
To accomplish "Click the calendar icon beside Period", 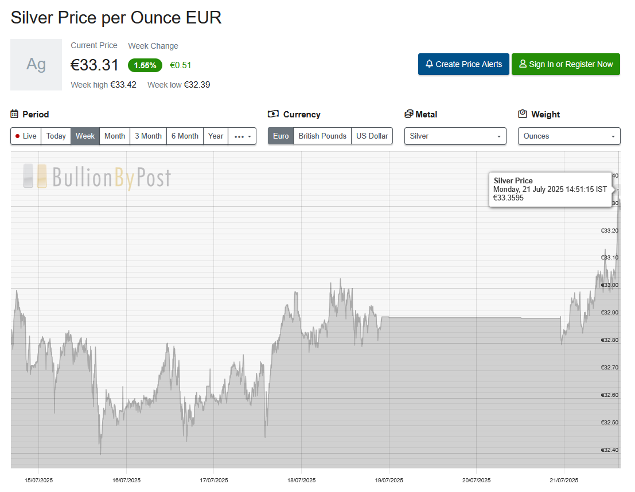I will pyautogui.click(x=14, y=114).
